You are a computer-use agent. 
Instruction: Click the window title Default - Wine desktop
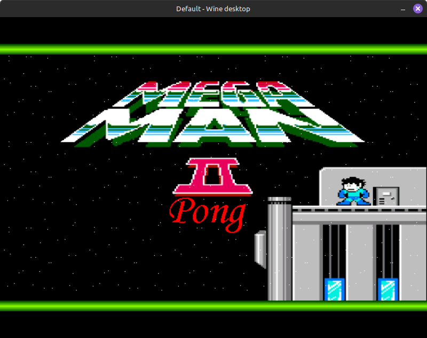213,9
